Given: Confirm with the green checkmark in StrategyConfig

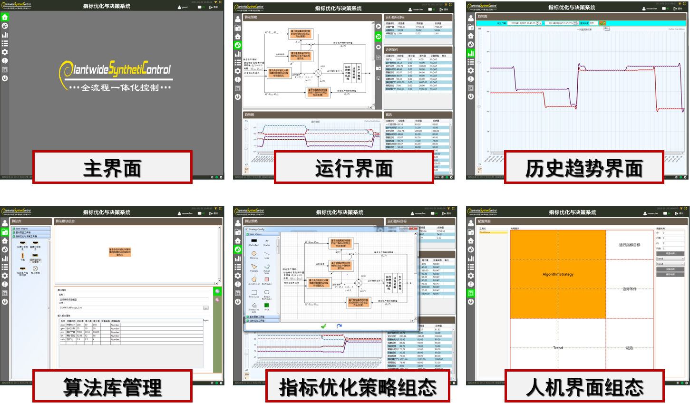Looking at the screenshot, I should (323, 326).
